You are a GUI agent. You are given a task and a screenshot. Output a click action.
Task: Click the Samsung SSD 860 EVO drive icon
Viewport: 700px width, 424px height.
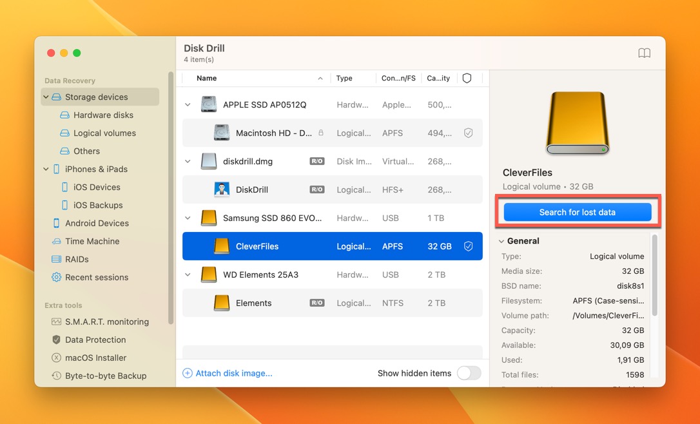click(x=208, y=218)
